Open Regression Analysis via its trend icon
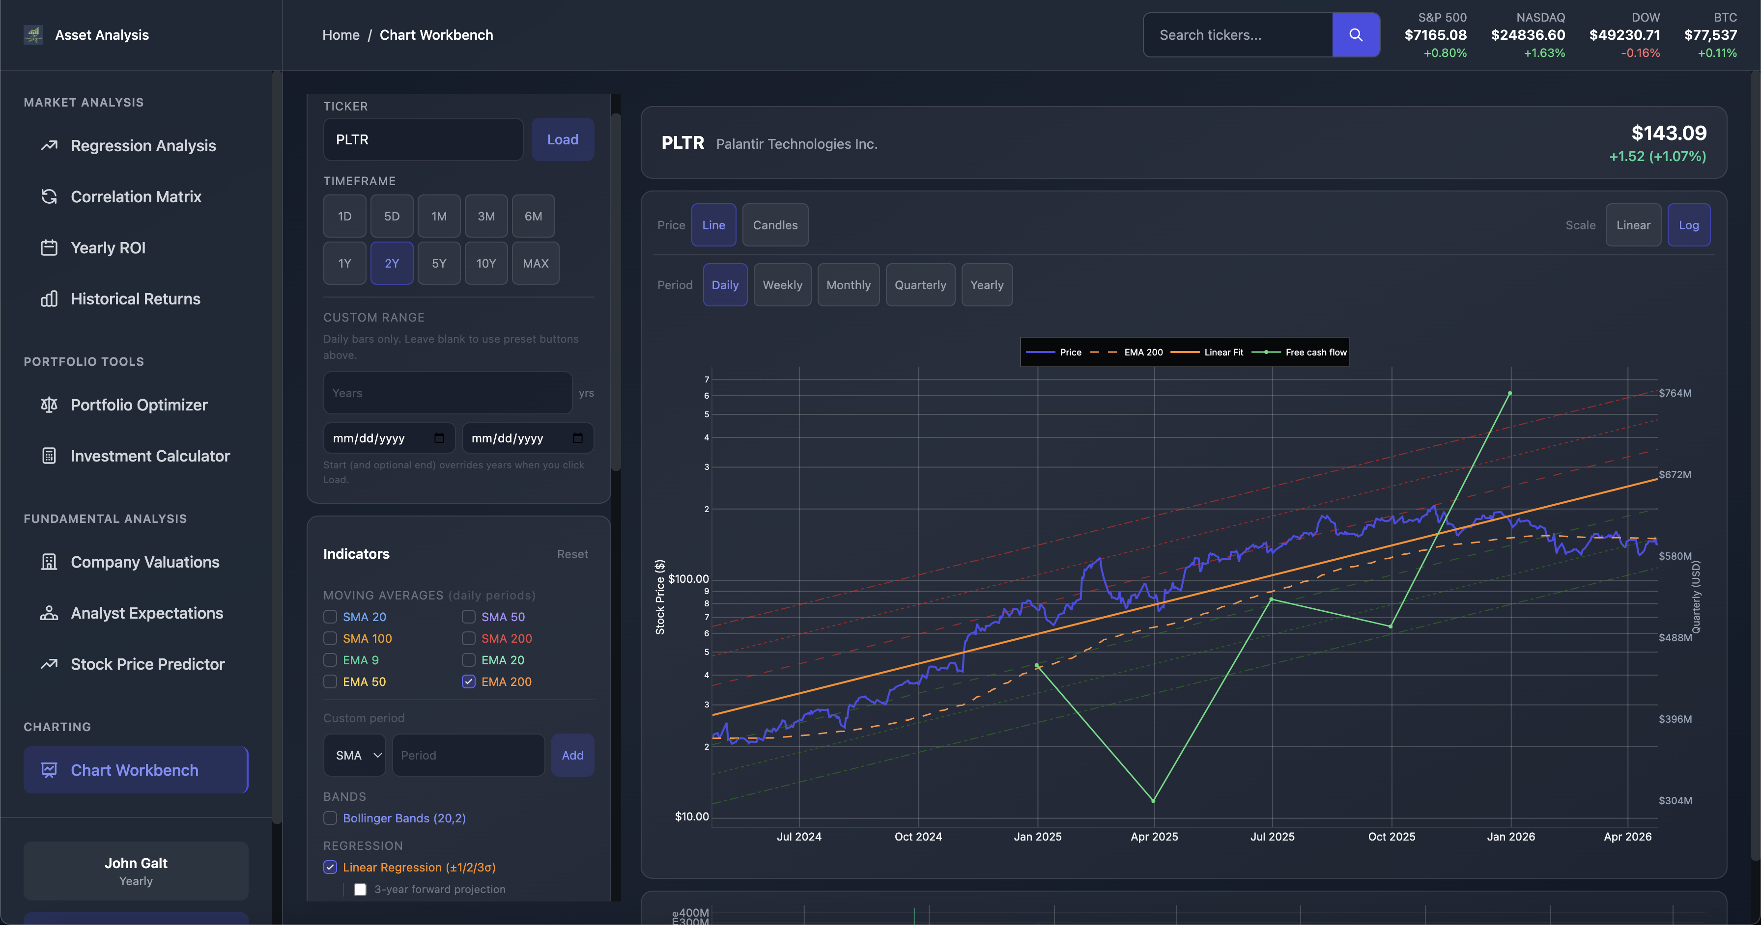The height and width of the screenshot is (925, 1761). [49, 145]
